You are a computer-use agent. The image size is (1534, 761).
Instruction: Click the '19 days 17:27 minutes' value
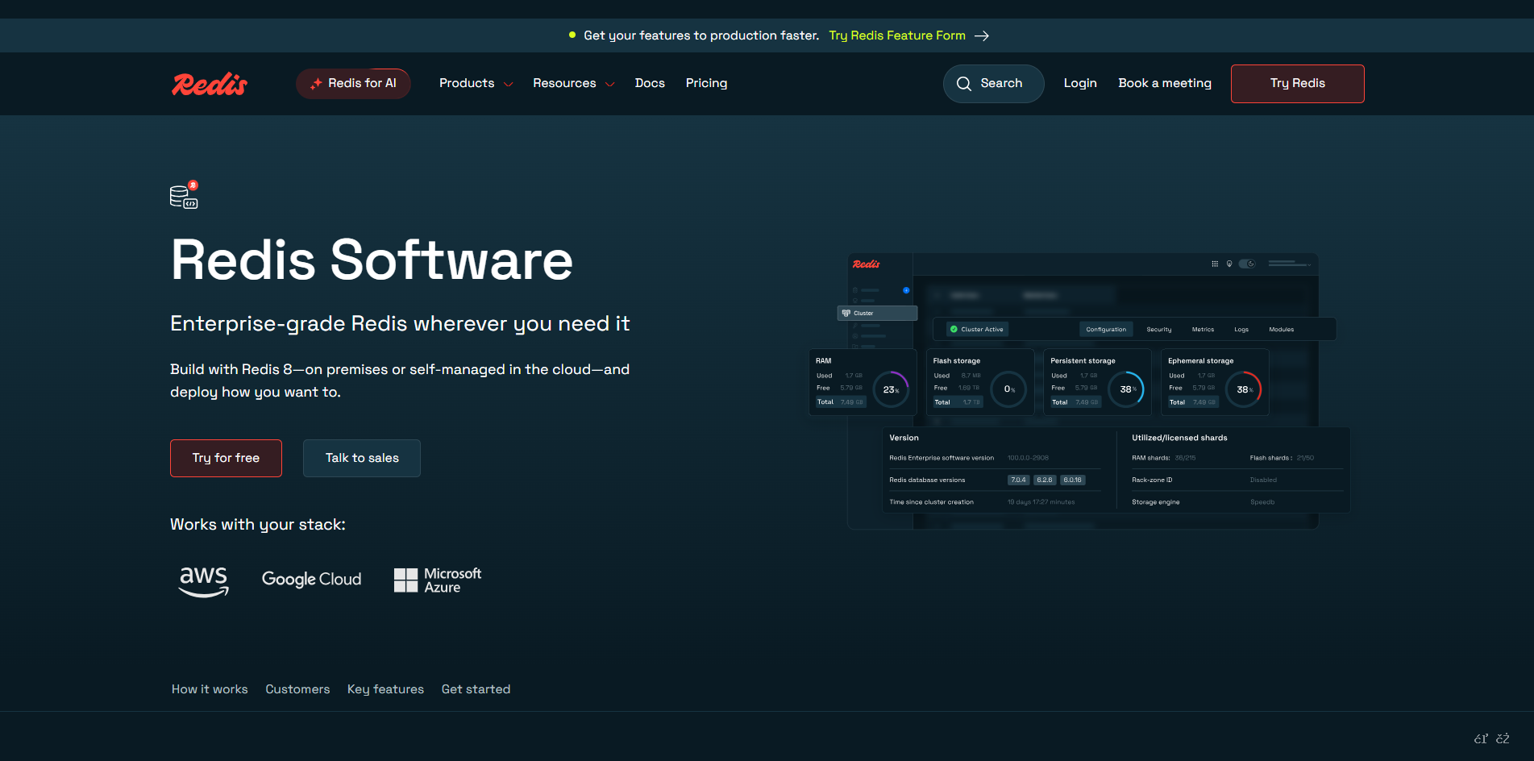[x=1041, y=502]
